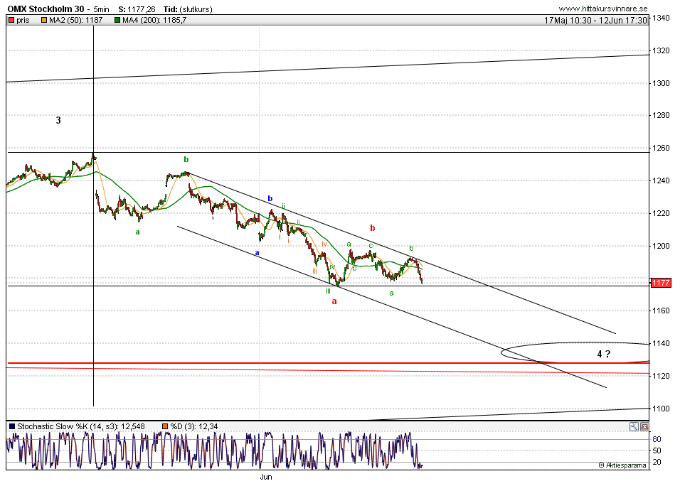Screen dimensions: 680x486
Task: Click the blue wave a label
Action: coord(257,252)
